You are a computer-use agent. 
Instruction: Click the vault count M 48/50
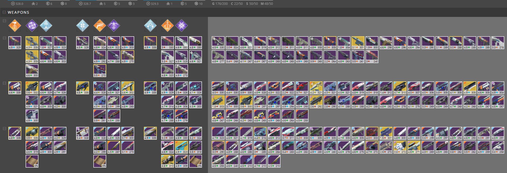[267, 4]
